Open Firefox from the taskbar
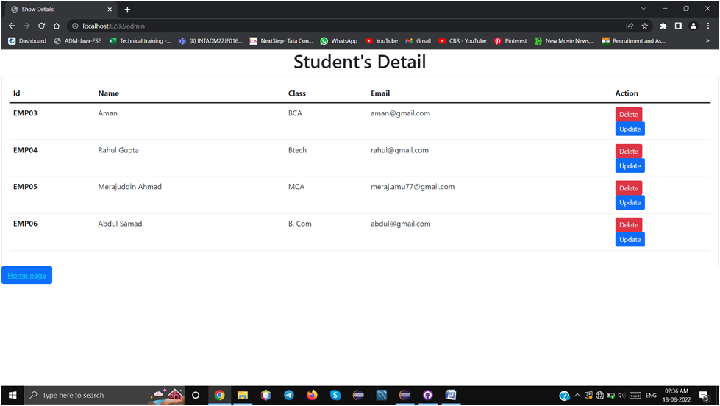The image size is (720, 406). tap(312, 395)
